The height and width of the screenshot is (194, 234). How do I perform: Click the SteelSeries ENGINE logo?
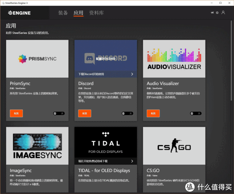[x=19, y=13]
